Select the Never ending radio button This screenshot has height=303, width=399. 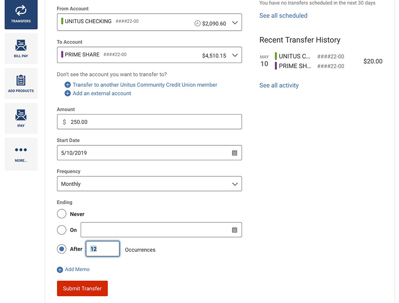click(x=62, y=214)
